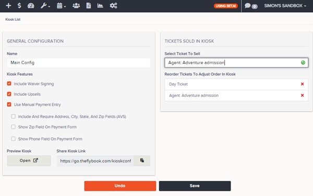Expand the SIMON'S SANDBOX account menu
This screenshot has height=196, width=313.
(x=285, y=6)
